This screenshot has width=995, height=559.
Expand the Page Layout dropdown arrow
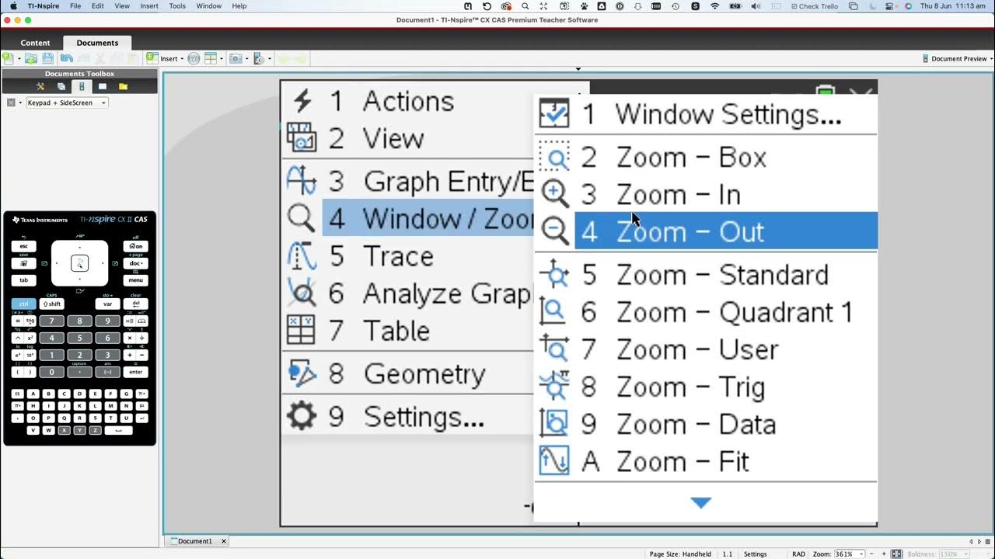[222, 59]
